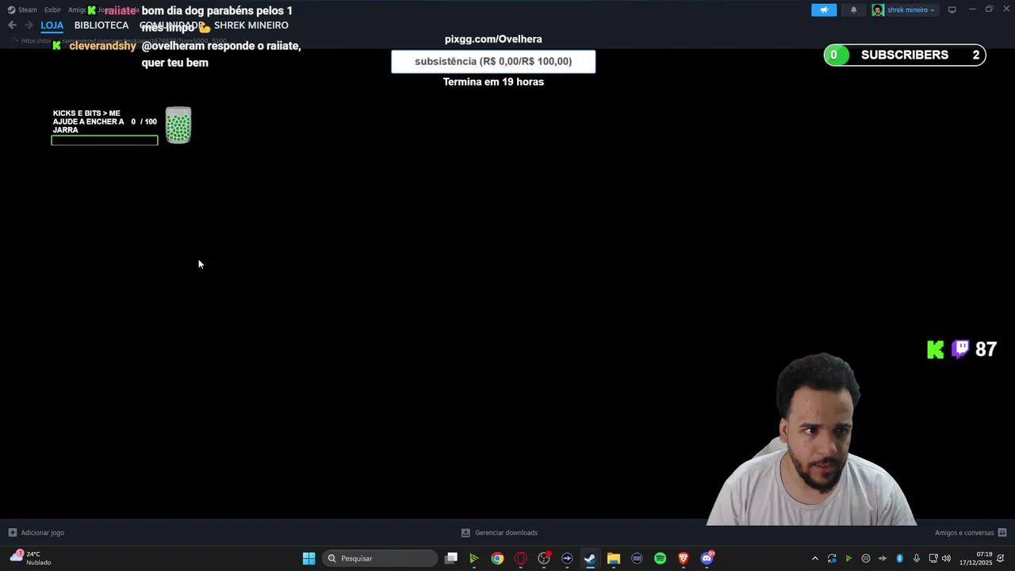Viewport: 1015px width, 571px height.
Task: Open the Steam menu
Action: 22,10
